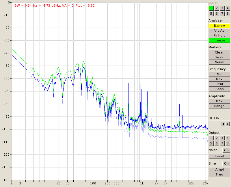Click Frequency Cent button
The image size is (231, 187).
219,84
